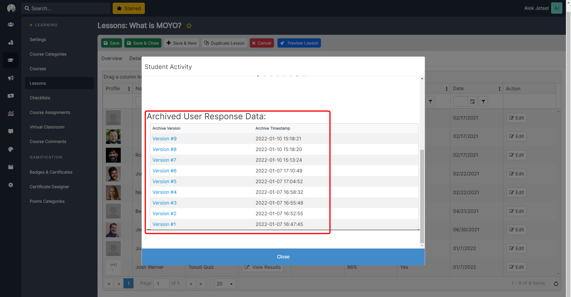Click the Starred button
Viewport: 571px width, 297px height.
(129, 8)
